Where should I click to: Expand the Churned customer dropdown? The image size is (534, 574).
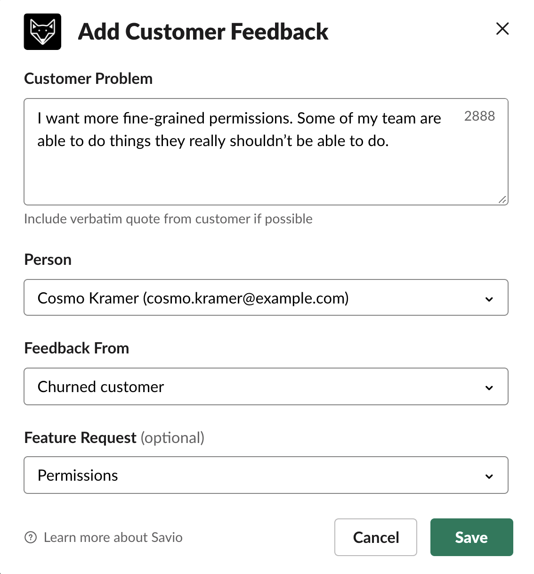point(266,386)
